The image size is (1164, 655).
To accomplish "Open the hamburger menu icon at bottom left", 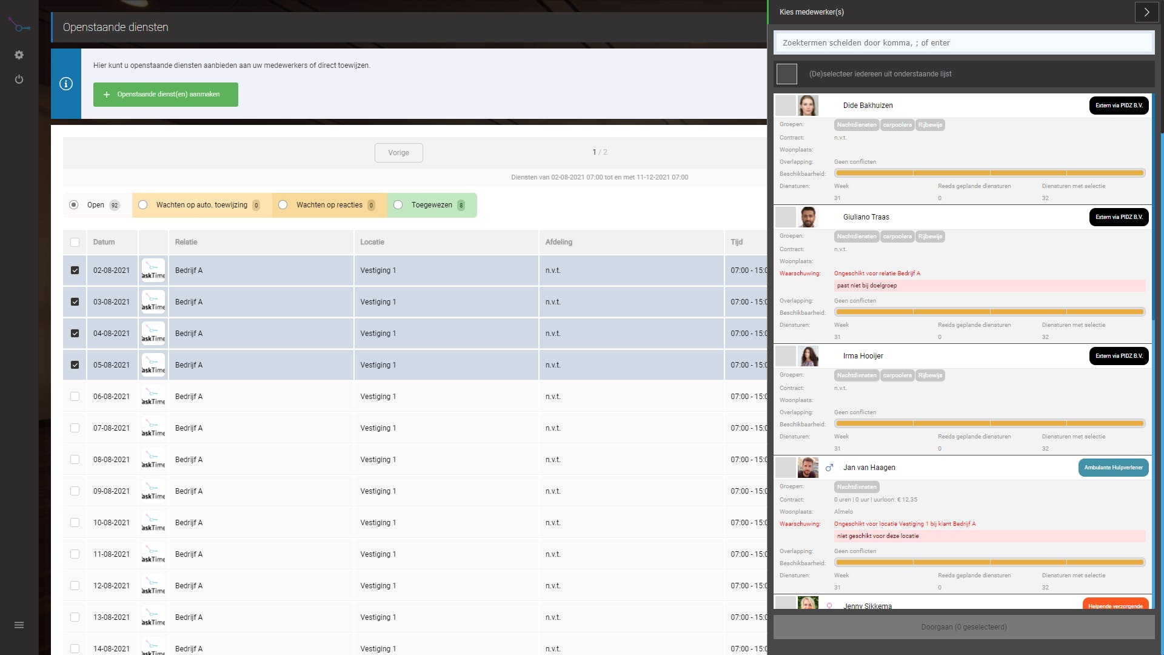I will (x=19, y=625).
